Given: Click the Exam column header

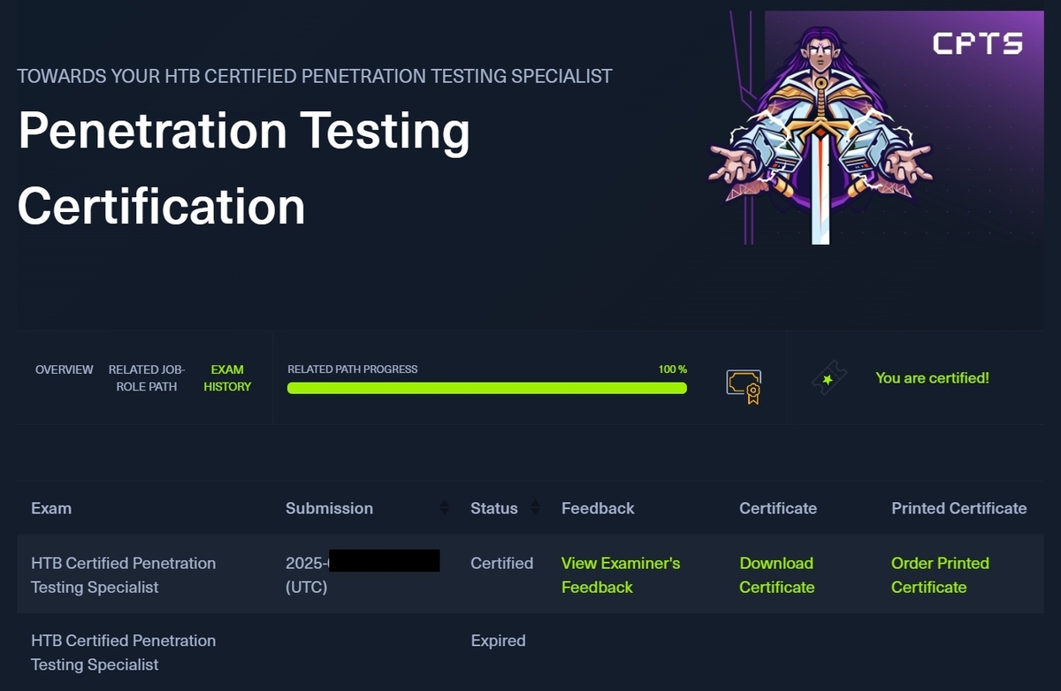Looking at the screenshot, I should [51, 508].
